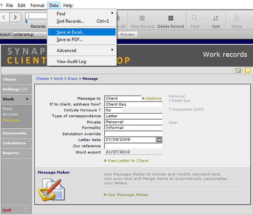
Task: Open the Documents sidebar section
Action: [17, 133]
